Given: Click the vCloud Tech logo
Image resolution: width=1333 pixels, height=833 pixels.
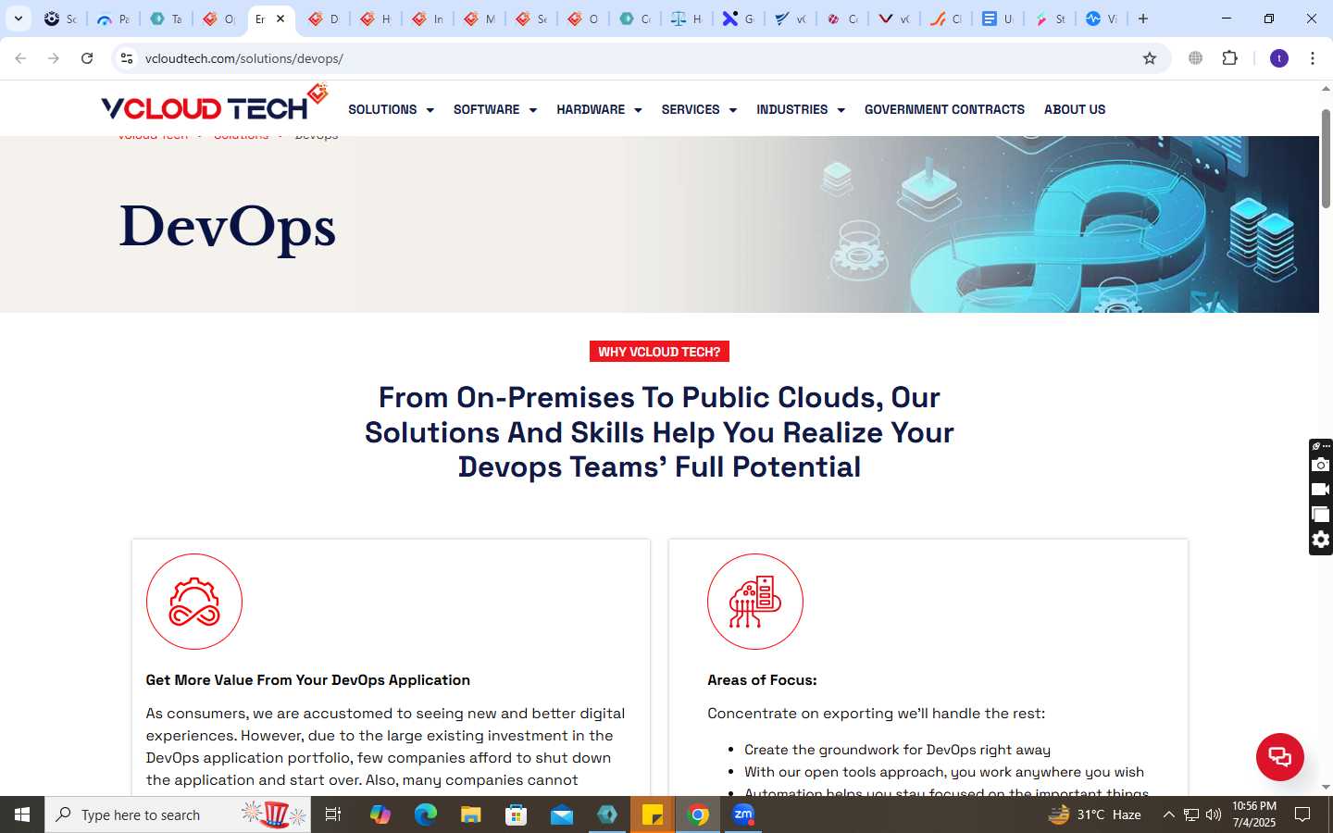Looking at the screenshot, I should coord(215,104).
